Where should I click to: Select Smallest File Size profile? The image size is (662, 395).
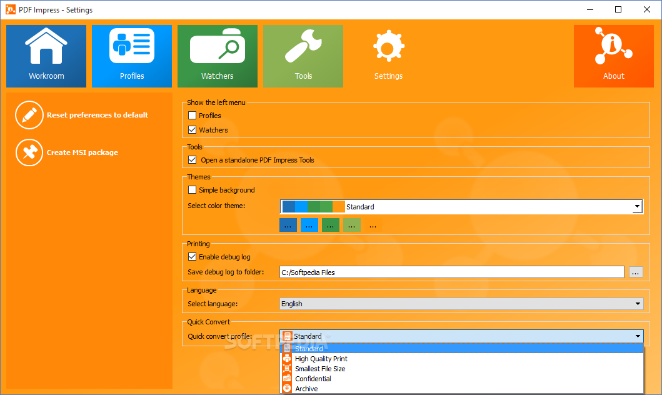(x=462, y=368)
